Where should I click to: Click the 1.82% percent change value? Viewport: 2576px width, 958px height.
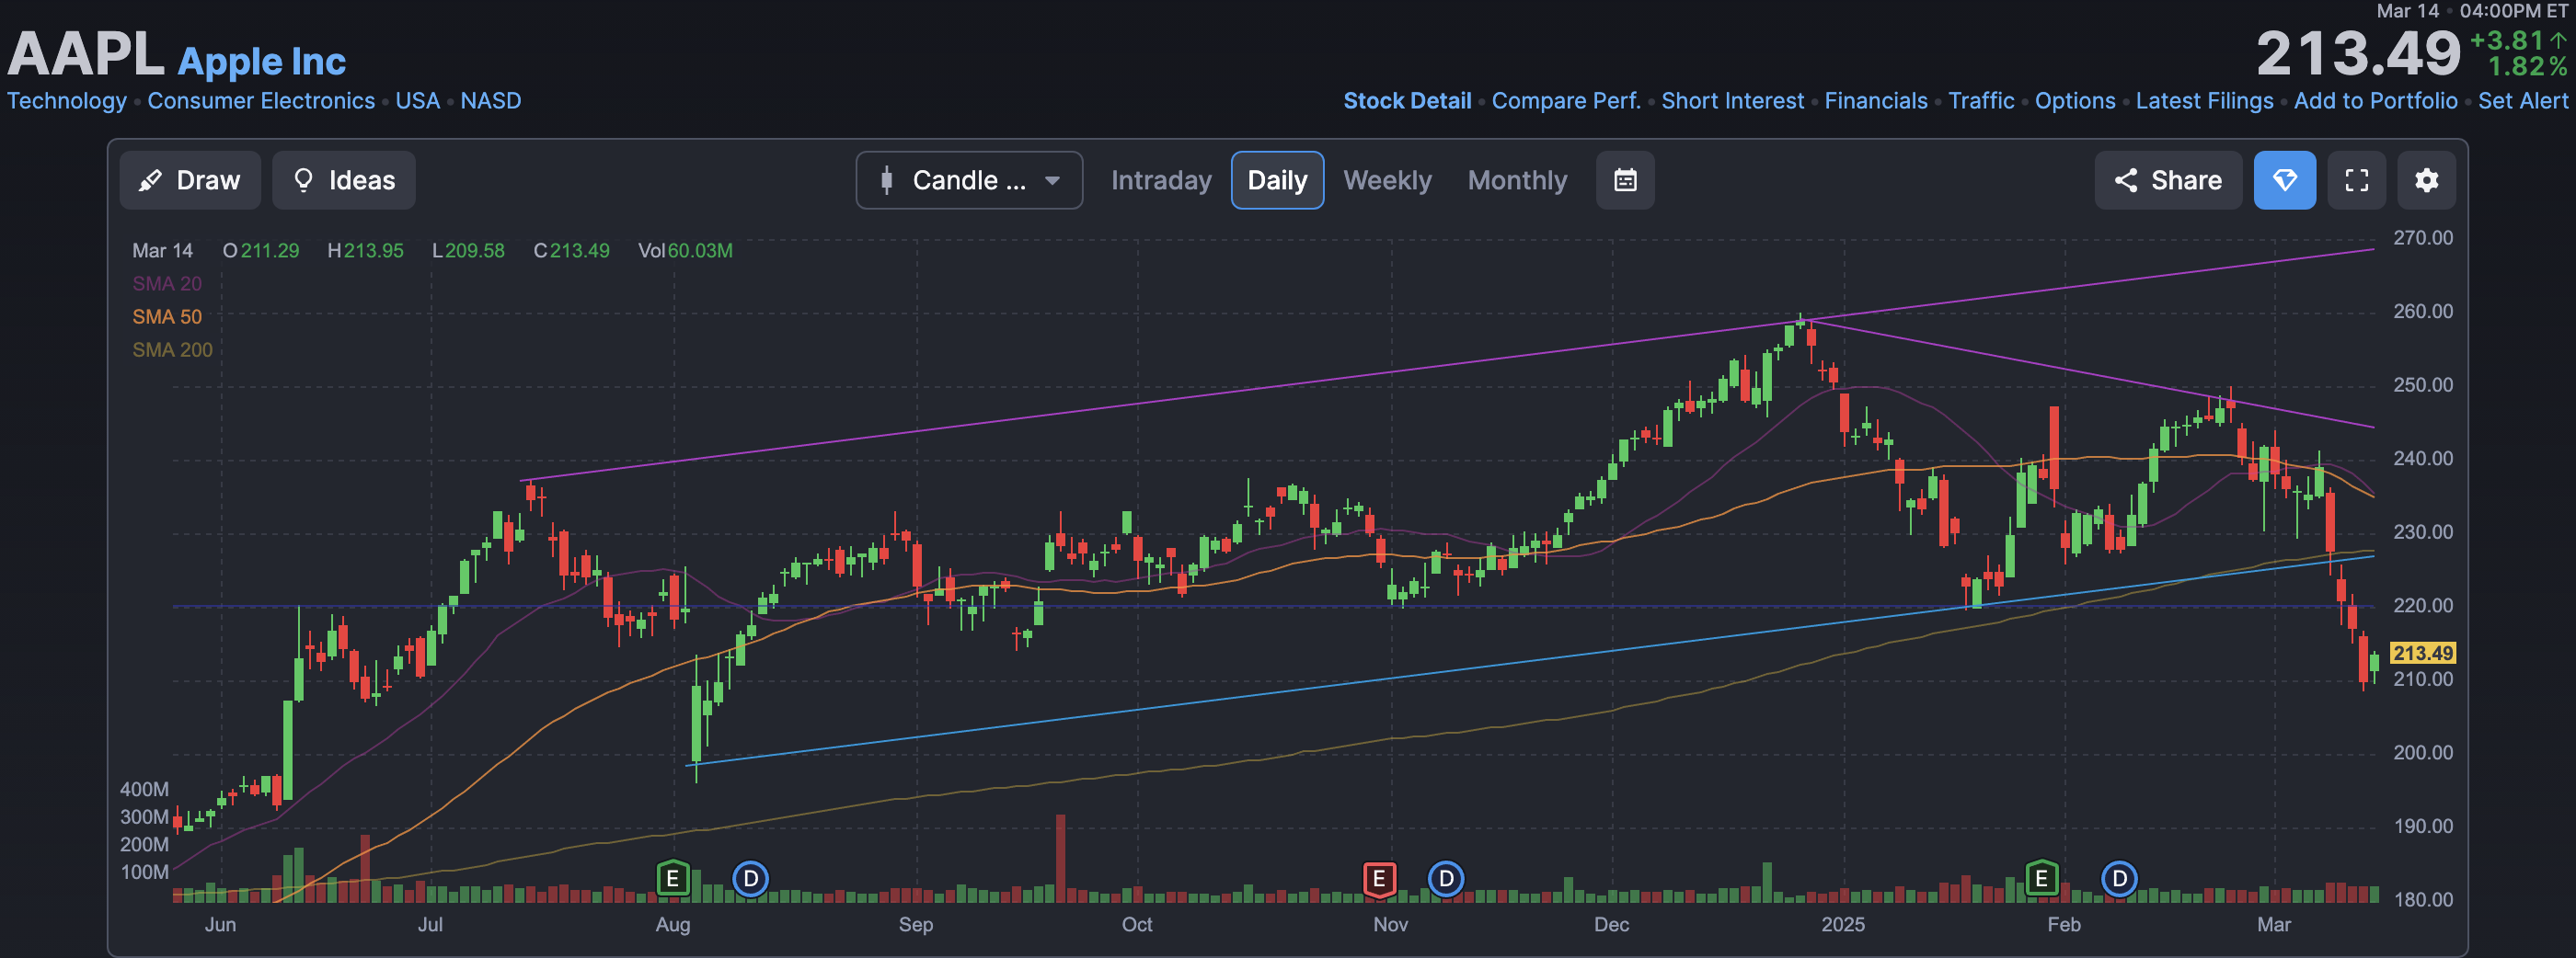[x=2527, y=66]
